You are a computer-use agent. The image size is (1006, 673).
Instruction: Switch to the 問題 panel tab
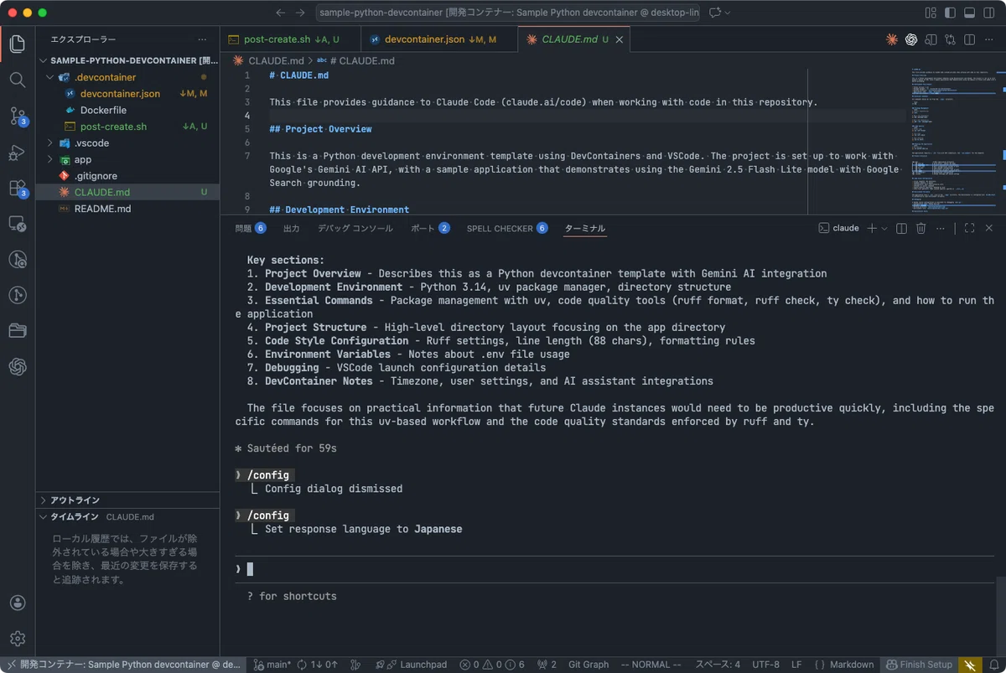point(250,228)
